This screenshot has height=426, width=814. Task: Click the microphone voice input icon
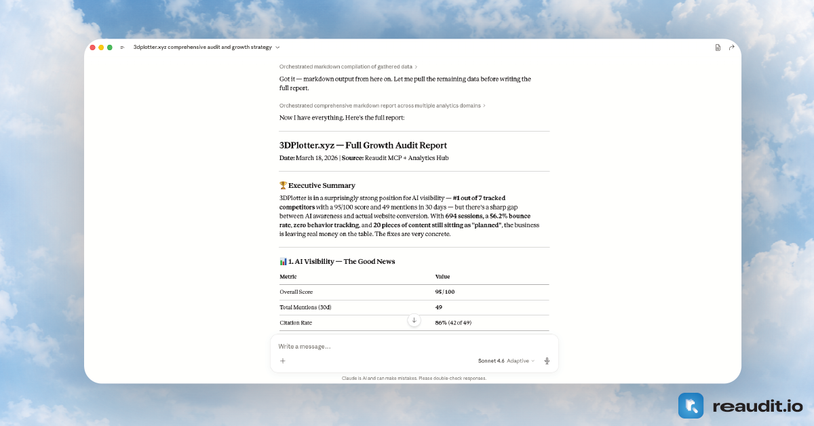point(547,361)
